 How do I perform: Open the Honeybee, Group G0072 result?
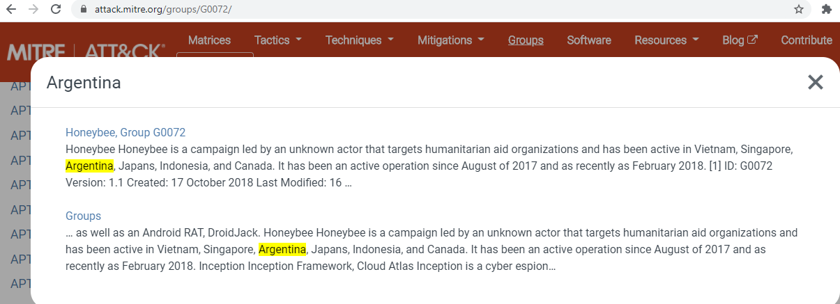click(125, 132)
